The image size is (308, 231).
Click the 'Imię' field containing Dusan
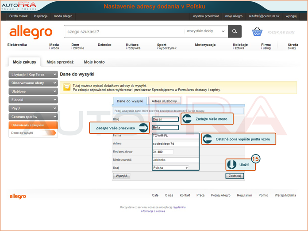(x=165, y=119)
